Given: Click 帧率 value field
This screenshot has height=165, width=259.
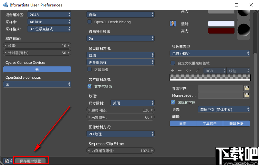Looking at the screenshot, I should pos(37,46).
